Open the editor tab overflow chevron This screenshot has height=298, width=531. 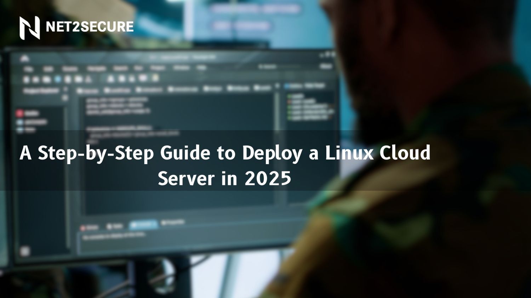pyautogui.click(x=278, y=86)
